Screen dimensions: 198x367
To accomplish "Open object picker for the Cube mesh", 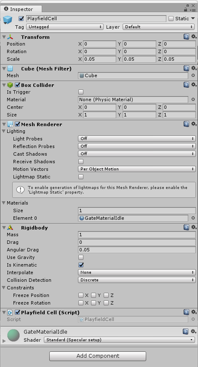I will [193, 76].
